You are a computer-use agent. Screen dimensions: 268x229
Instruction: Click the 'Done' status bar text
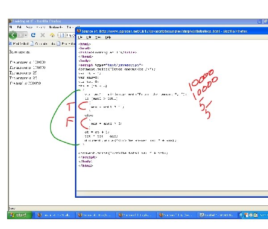(12, 208)
